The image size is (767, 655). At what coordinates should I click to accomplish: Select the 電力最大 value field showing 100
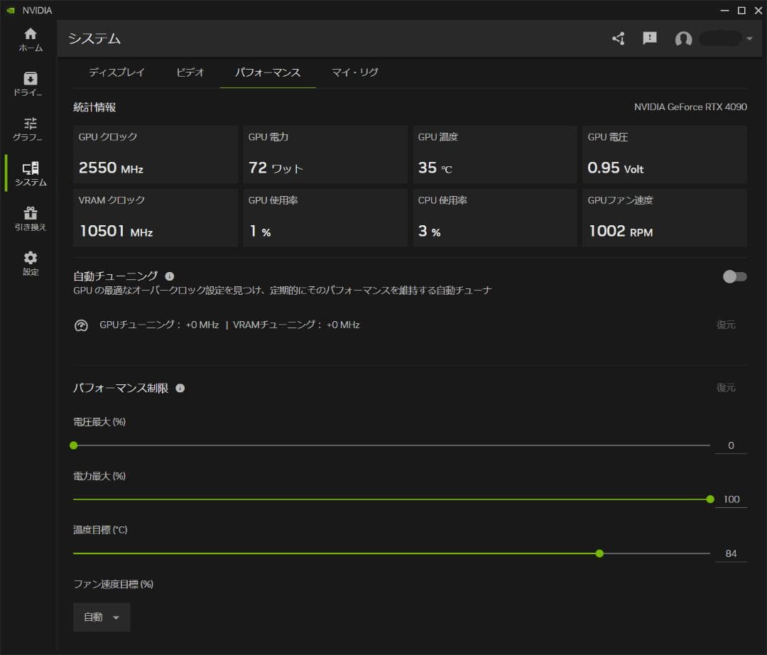point(731,499)
